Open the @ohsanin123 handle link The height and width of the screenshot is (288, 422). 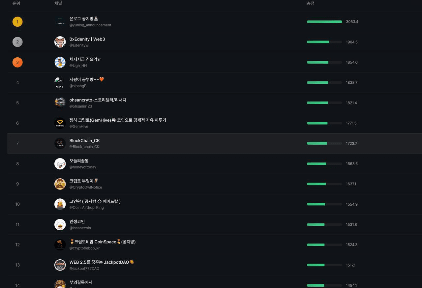pos(81,106)
